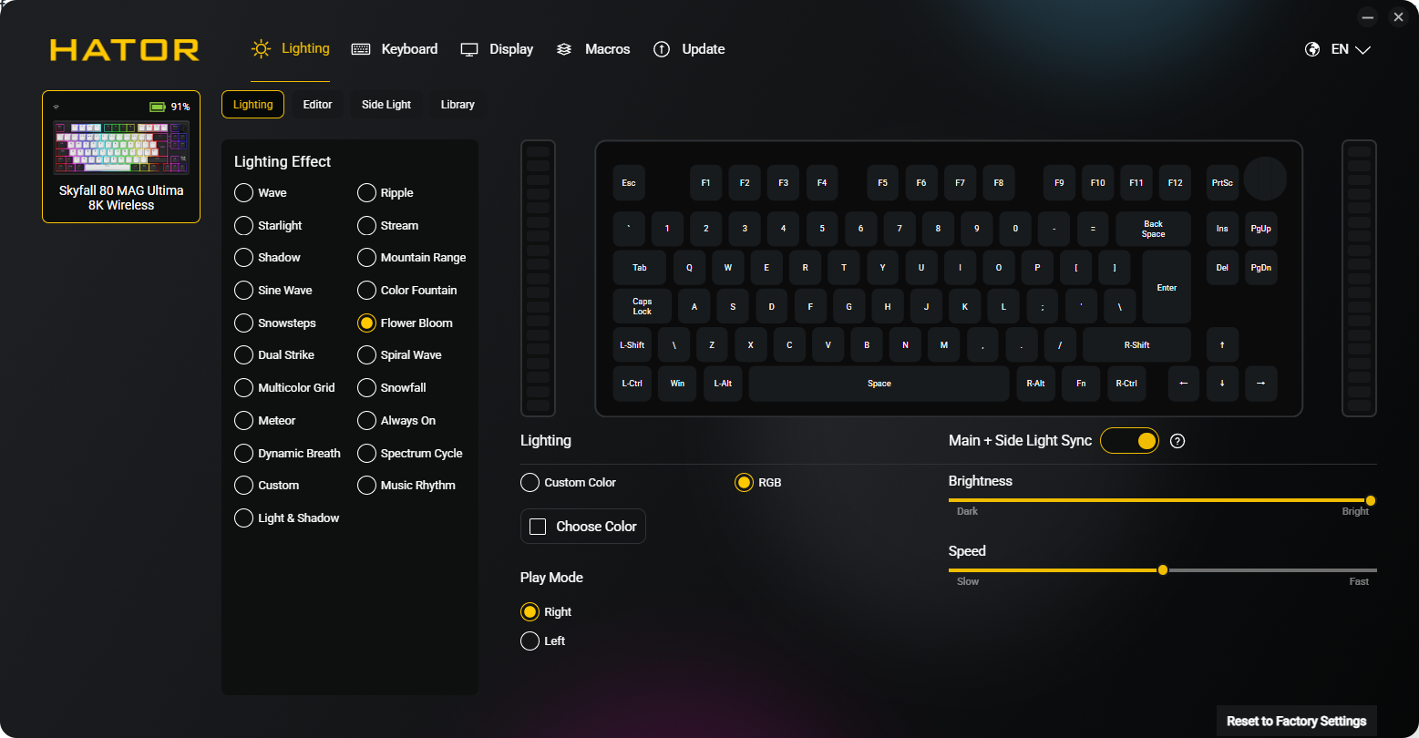Select the up arrow key
This screenshot has height=738, width=1419.
point(1222,345)
